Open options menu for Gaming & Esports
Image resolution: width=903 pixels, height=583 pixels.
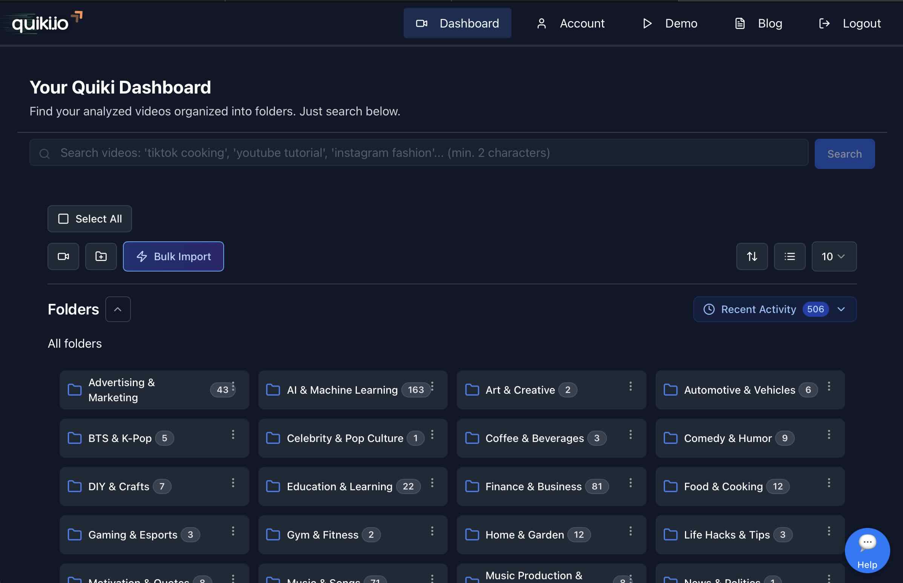click(x=233, y=531)
